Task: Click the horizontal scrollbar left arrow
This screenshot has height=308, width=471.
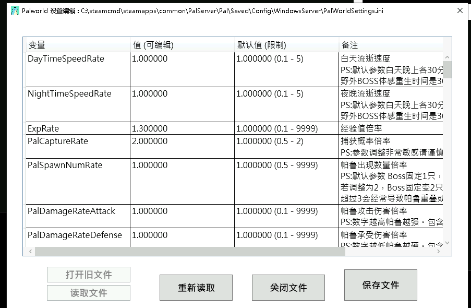Action: 30,252
